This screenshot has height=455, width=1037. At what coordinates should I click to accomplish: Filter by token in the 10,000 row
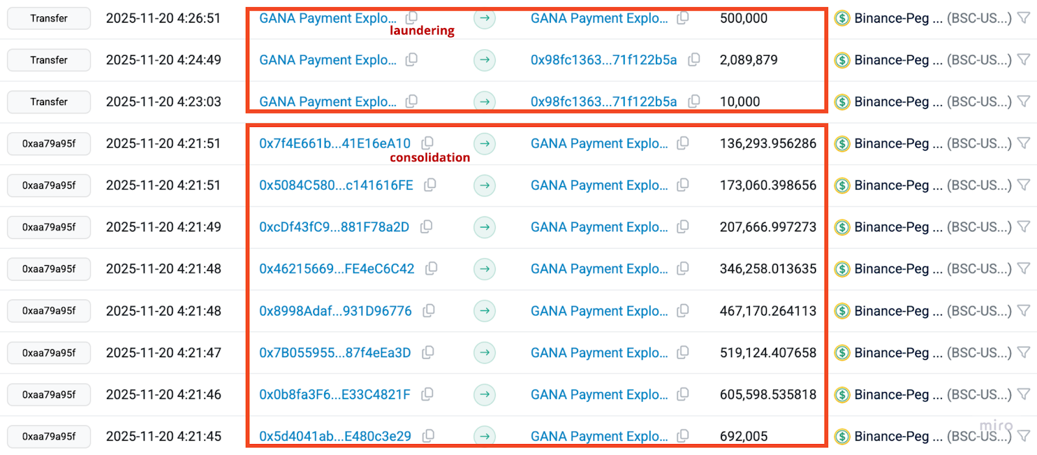tap(1023, 101)
